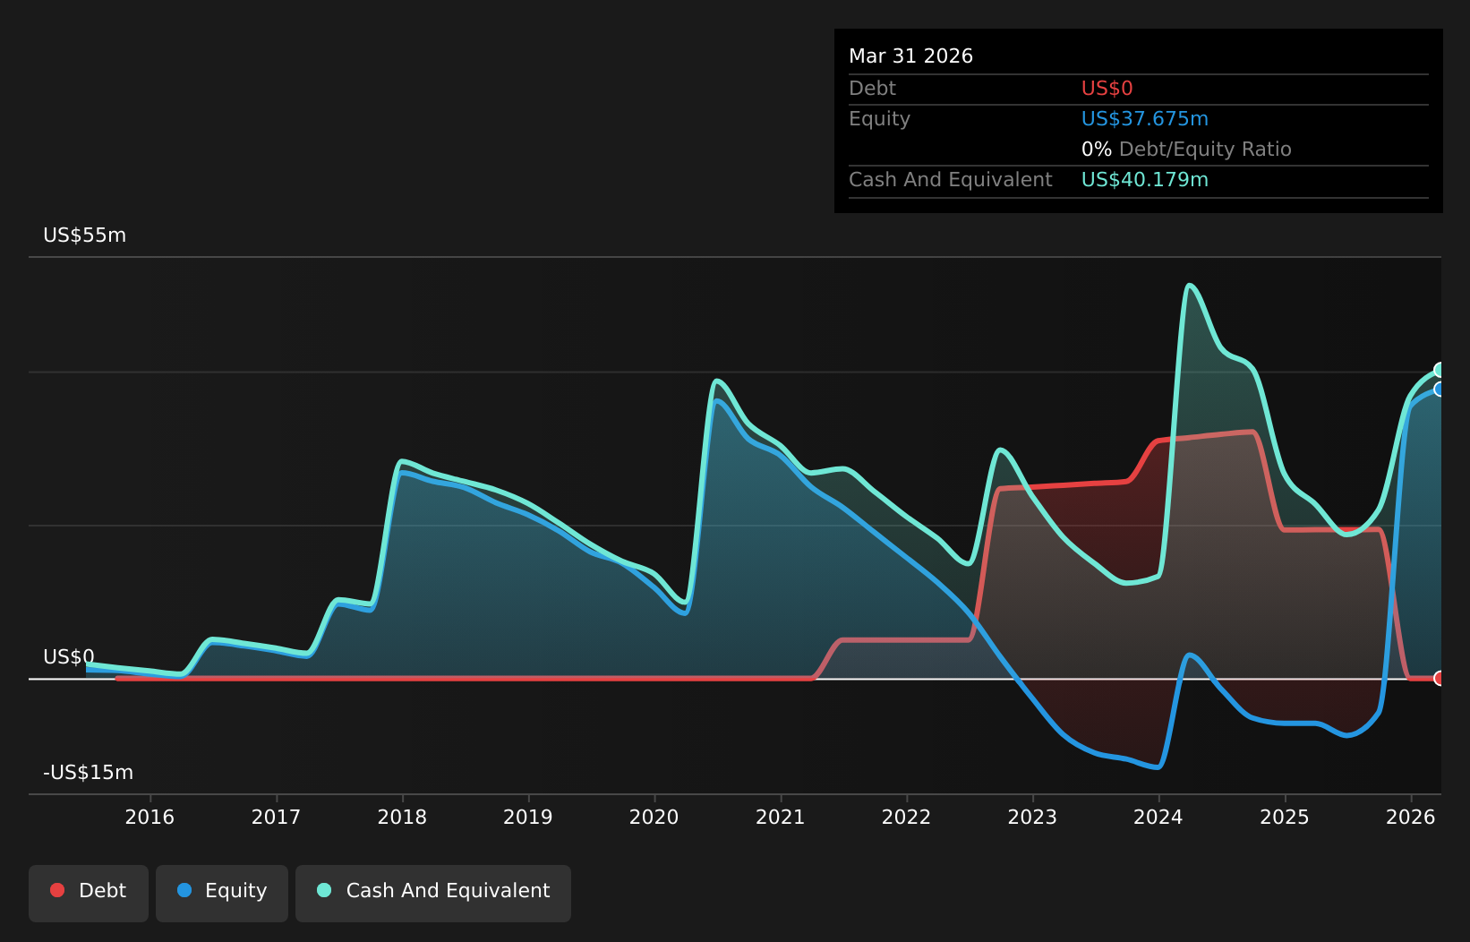
Task: Toggle the Cash And Equivalent legend button
Action: [433, 893]
